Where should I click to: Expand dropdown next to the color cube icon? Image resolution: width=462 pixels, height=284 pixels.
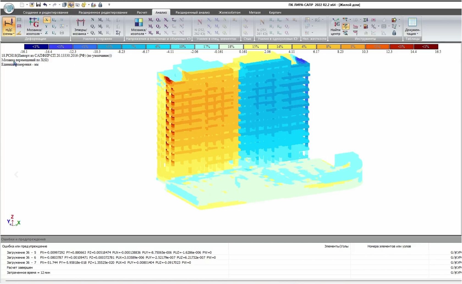399,20
